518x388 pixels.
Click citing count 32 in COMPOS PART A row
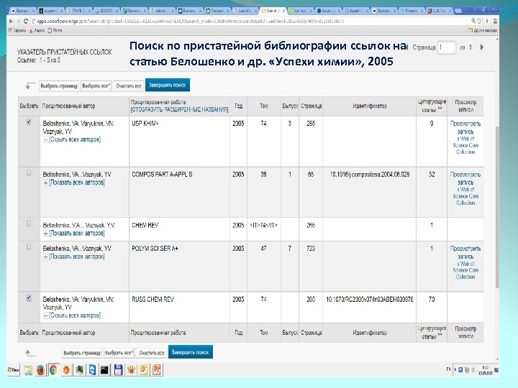432,174
